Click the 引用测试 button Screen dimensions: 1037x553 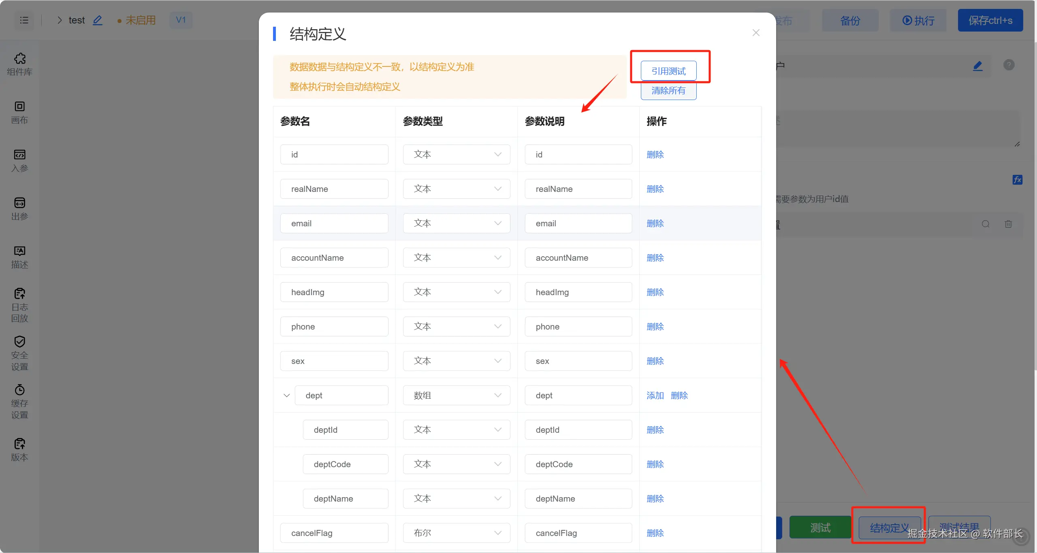[x=668, y=71]
